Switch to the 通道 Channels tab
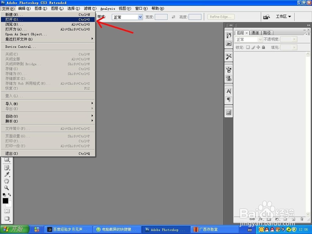Viewport: 312px width, 234px height. [x=255, y=33]
